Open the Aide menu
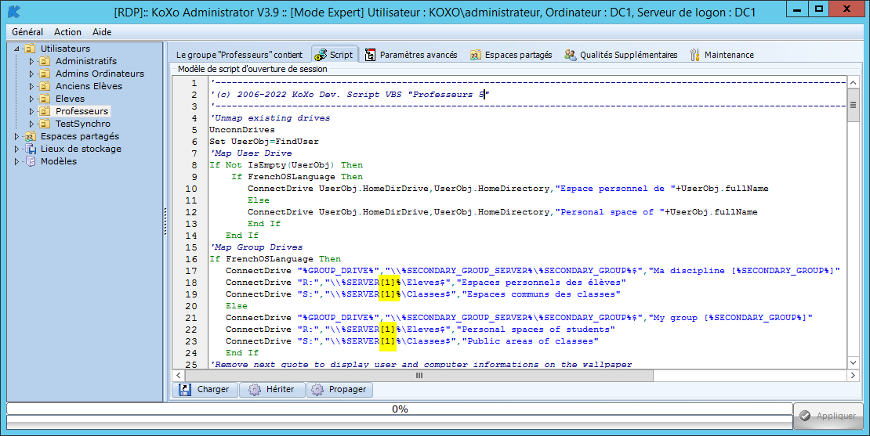Screen dimensions: 870x436 pyautogui.click(x=102, y=32)
